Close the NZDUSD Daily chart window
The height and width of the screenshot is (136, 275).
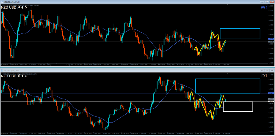[272, 70]
